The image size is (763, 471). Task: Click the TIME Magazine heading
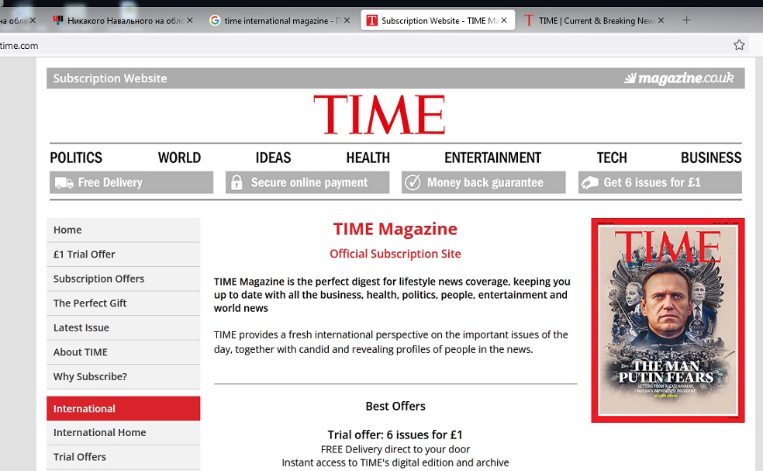tap(395, 229)
